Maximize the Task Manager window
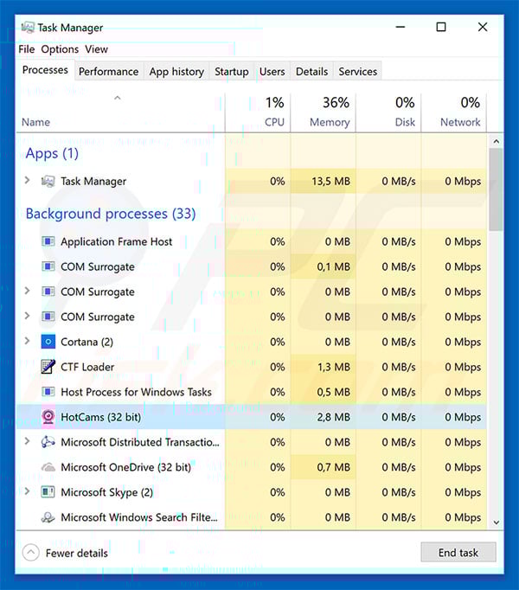The width and height of the screenshot is (519, 590). pos(441,27)
